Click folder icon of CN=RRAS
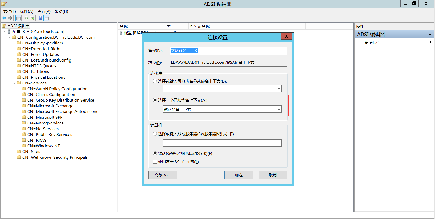Viewport: 435px width, 219px height. tap(24, 140)
